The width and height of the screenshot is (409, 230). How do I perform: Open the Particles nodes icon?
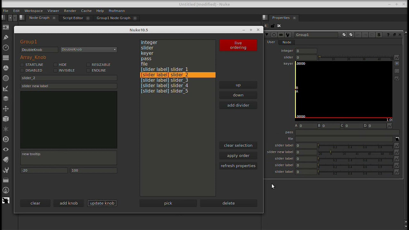5,129
